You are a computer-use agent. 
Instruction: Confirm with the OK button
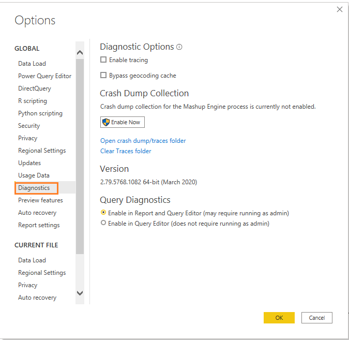click(279, 318)
